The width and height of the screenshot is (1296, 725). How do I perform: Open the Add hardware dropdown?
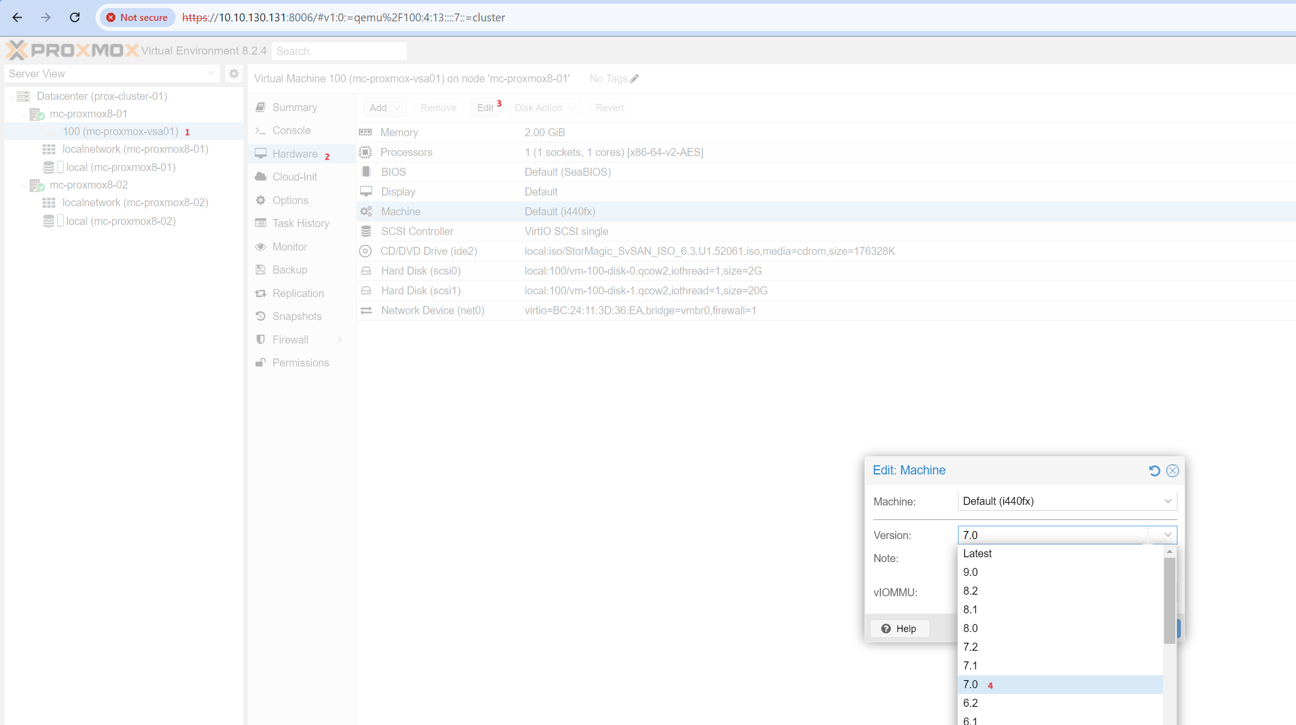click(x=384, y=108)
